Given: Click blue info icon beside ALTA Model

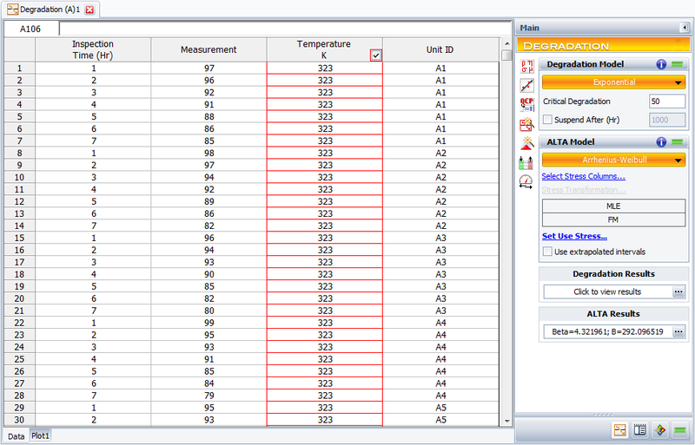Looking at the screenshot, I should point(661,142).
